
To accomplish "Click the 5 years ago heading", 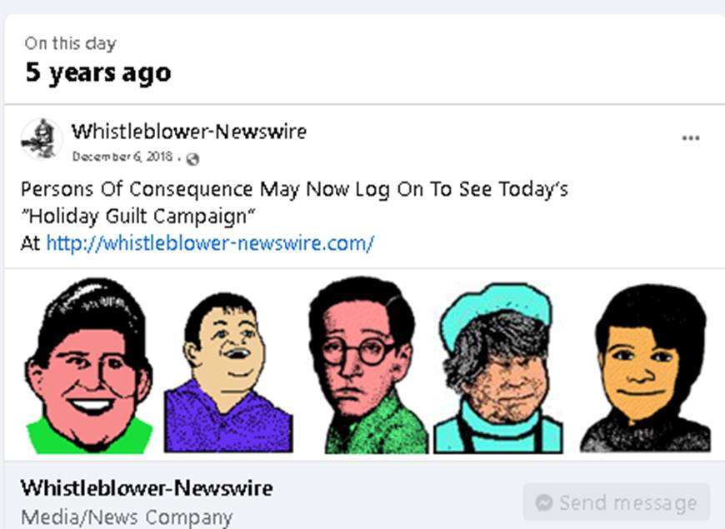I will coord(98,73).
